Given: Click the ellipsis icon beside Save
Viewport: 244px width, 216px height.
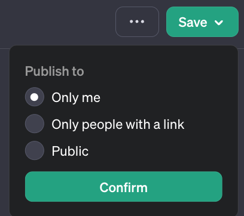Looking at the screenshot, I should (137, 21).
